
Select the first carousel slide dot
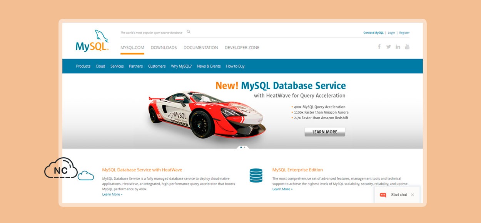(x=241, y=147)
